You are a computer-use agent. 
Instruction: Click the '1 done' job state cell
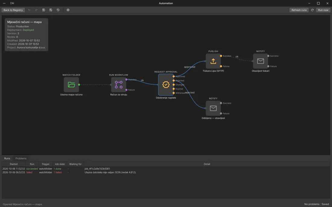click(x=57, y=169)
